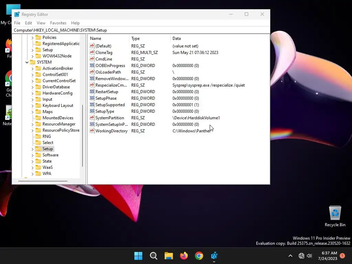Open the Favorites menu

(x=58, y=23)
